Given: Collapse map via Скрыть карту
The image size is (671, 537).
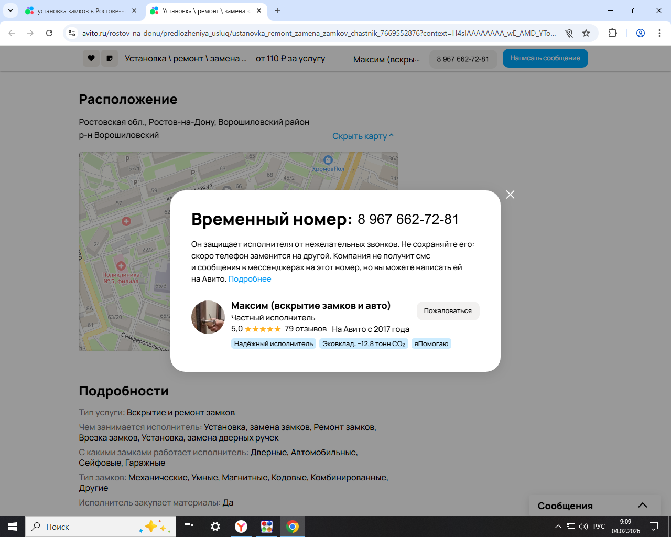Looking at the screenshot, I should pos(363,136).
